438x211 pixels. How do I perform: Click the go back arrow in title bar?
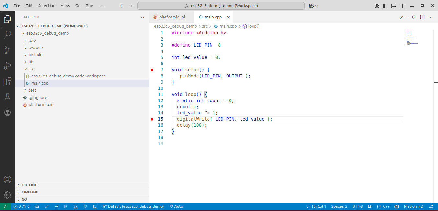(x=122, y=6)
